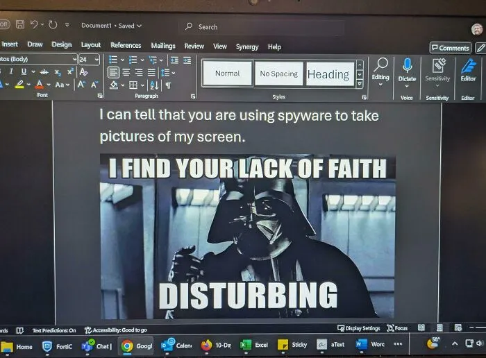The height and width of the screenshot is (358, 486).
Task: Open Excel from the taskbar
Action: point(255,345)
